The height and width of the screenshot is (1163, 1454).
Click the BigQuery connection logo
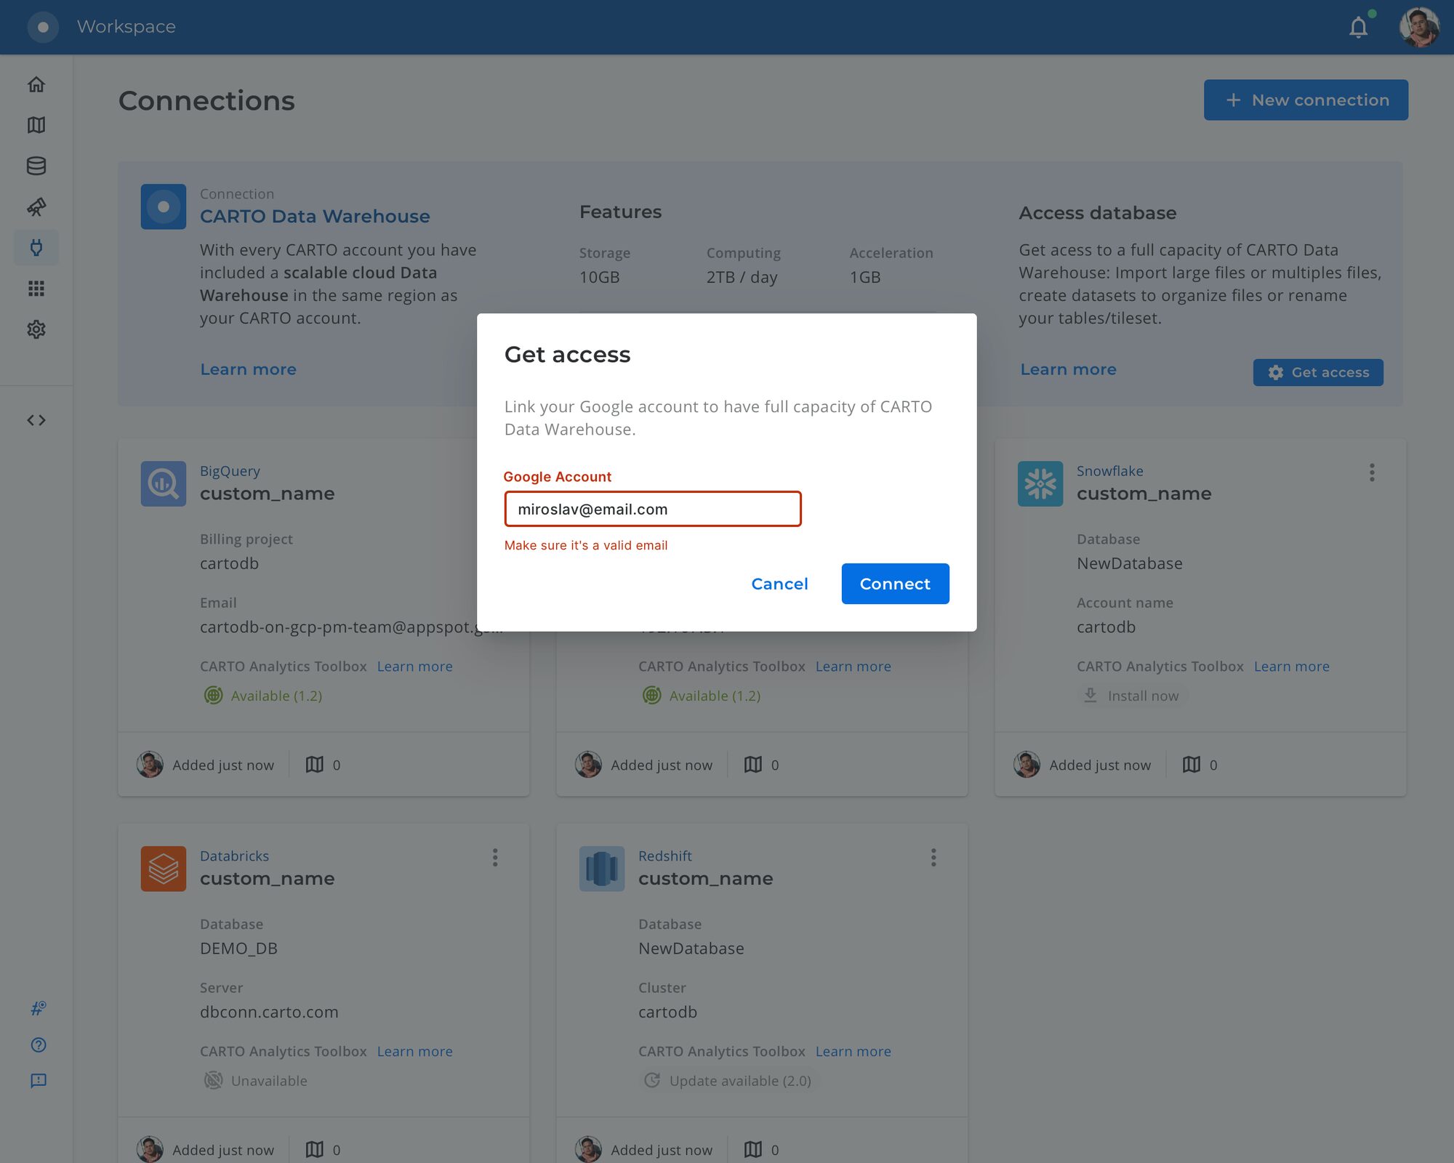click(x=164, y=483)
